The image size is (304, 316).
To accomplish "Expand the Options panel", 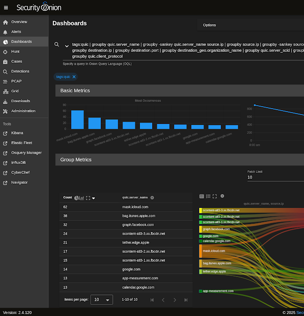I will tap(209, 25).
